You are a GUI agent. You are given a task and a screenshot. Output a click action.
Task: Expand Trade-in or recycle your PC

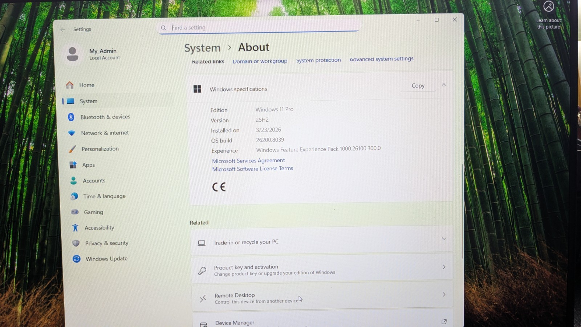point(444,239)
